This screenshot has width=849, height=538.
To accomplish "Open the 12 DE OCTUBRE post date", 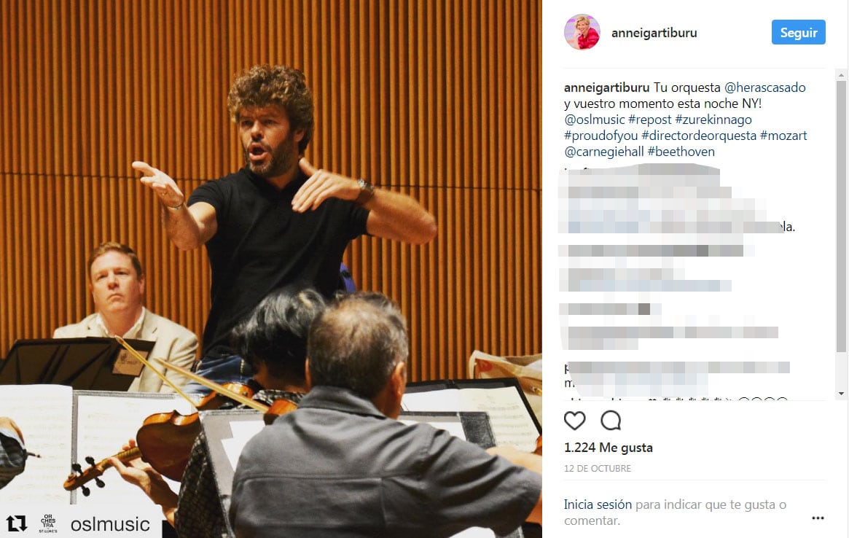I will [x=598, y=469].
